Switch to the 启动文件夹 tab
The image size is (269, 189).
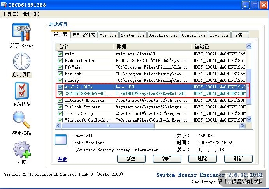tap(84, 35)
